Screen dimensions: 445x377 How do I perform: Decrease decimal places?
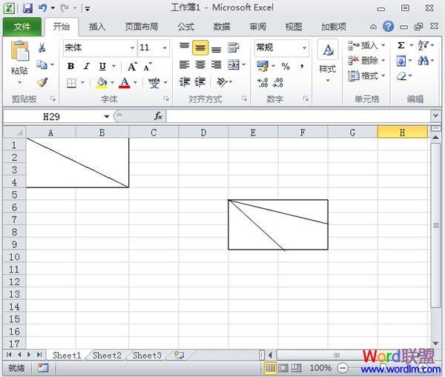tap(277, 83)
